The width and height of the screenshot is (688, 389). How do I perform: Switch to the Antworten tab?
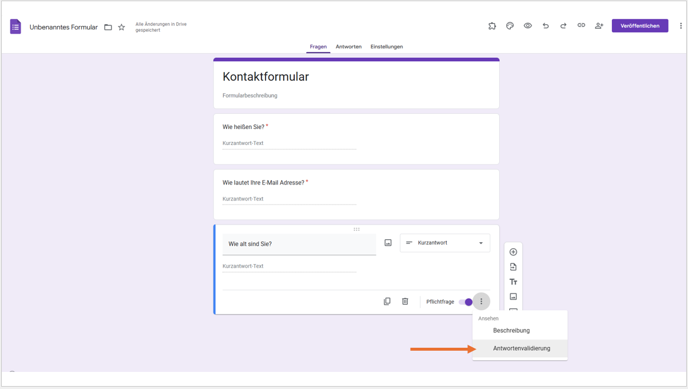(348, 47)
